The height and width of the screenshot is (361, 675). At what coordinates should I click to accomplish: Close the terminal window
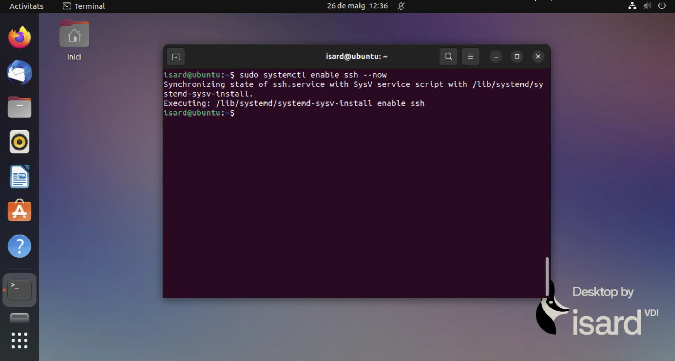(x=538, y=57)
